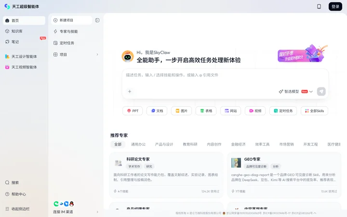The height and width of the screenshot is (217, 347).
Task: Click the 学术写作 tag
Action: click(x=134, y=166)
